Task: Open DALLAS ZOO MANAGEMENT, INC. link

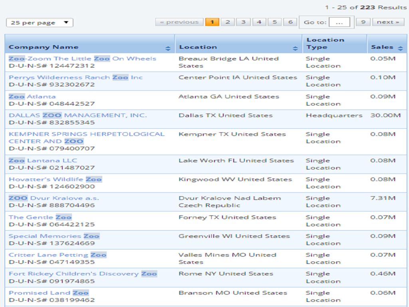Action: (78, 115)
